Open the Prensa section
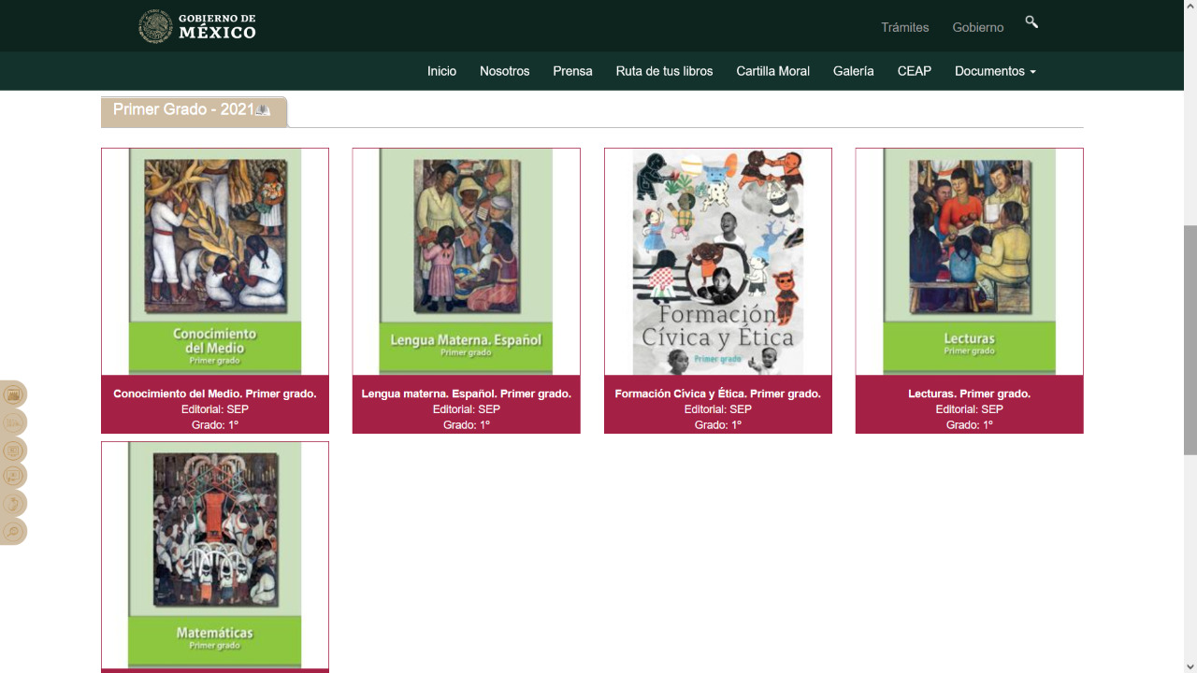 pyautogui.click(x=572, y=71)
